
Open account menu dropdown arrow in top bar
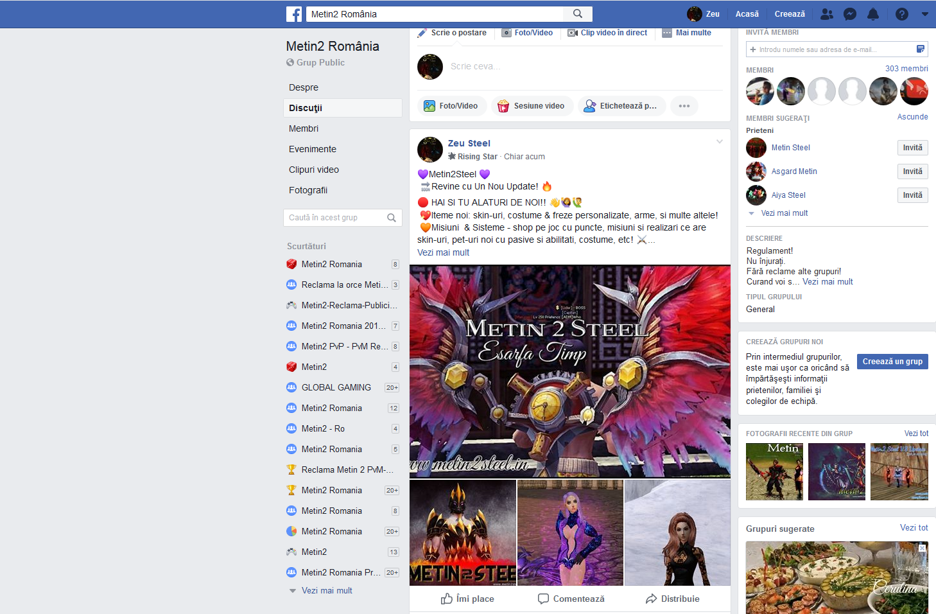[x=925, y=14]
